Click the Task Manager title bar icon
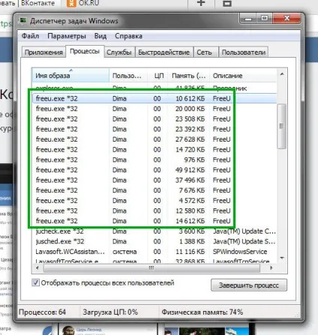 click(23, 20)
